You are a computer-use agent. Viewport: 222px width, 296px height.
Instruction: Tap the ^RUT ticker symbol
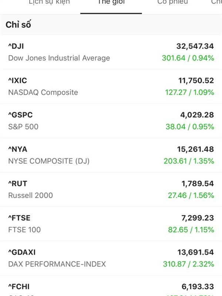tap(18, 184)
